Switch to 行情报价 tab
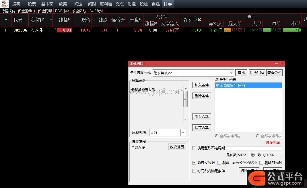The width and height of the screenshot is (307, 188). pyautogui.click(x=8, y=11)
